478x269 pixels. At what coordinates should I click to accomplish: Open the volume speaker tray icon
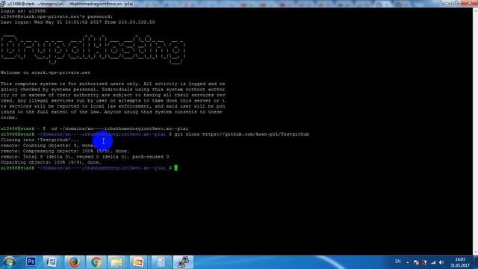(x=441, y=262)
